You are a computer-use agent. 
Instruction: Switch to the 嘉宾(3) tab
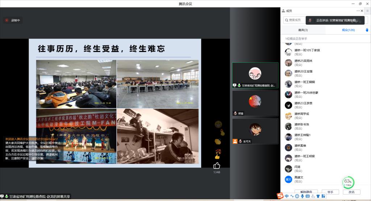pyautogui.click(x=303, y=30)
